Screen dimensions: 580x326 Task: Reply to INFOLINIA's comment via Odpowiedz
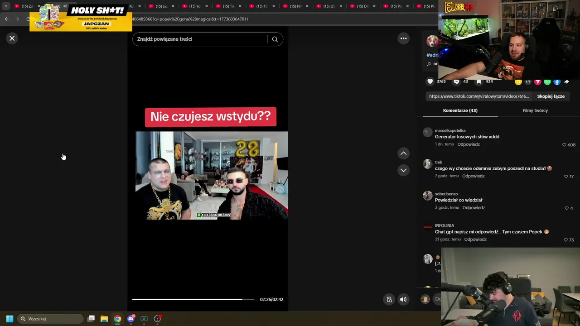[475, 240]
